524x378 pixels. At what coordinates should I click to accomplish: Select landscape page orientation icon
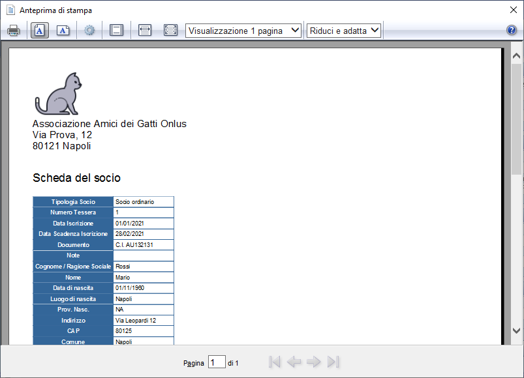point(63,31)
